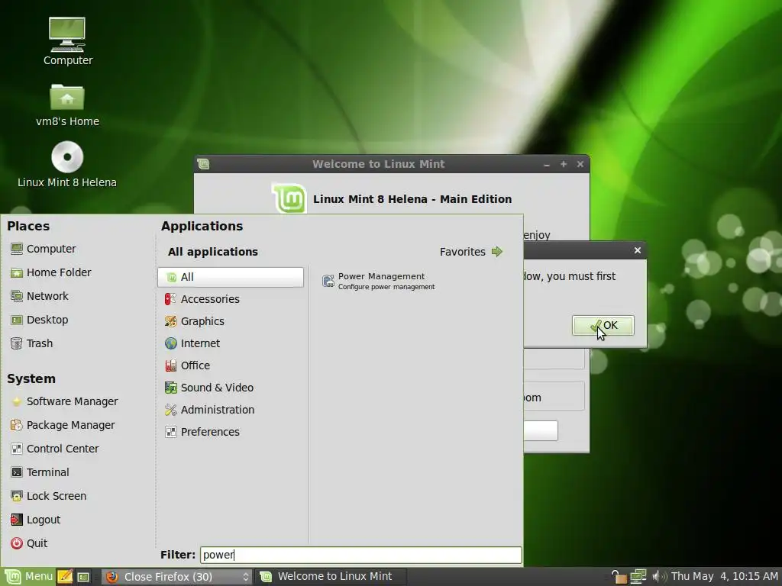This screenshot has width=782, height=586.
Task: Open Network in Places
Action: [40, 296]
